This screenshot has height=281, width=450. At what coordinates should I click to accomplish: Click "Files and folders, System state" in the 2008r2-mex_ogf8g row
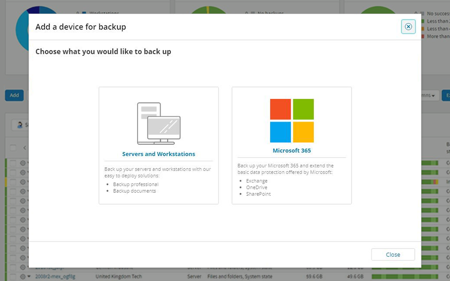(x=240, y=277)
